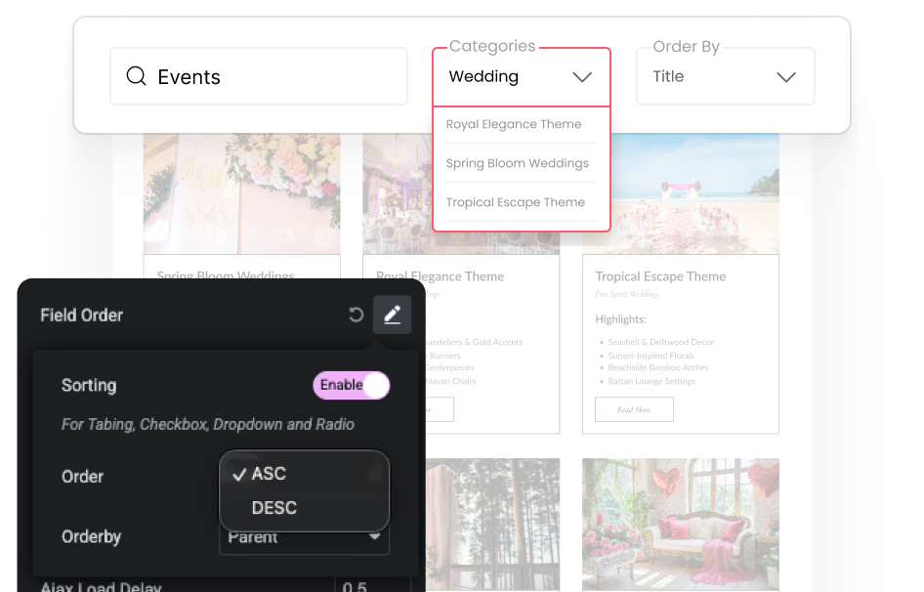Click 'Sunset-Inspired Florals' list item
924x592 pixels.
click(x=651, y=356)
